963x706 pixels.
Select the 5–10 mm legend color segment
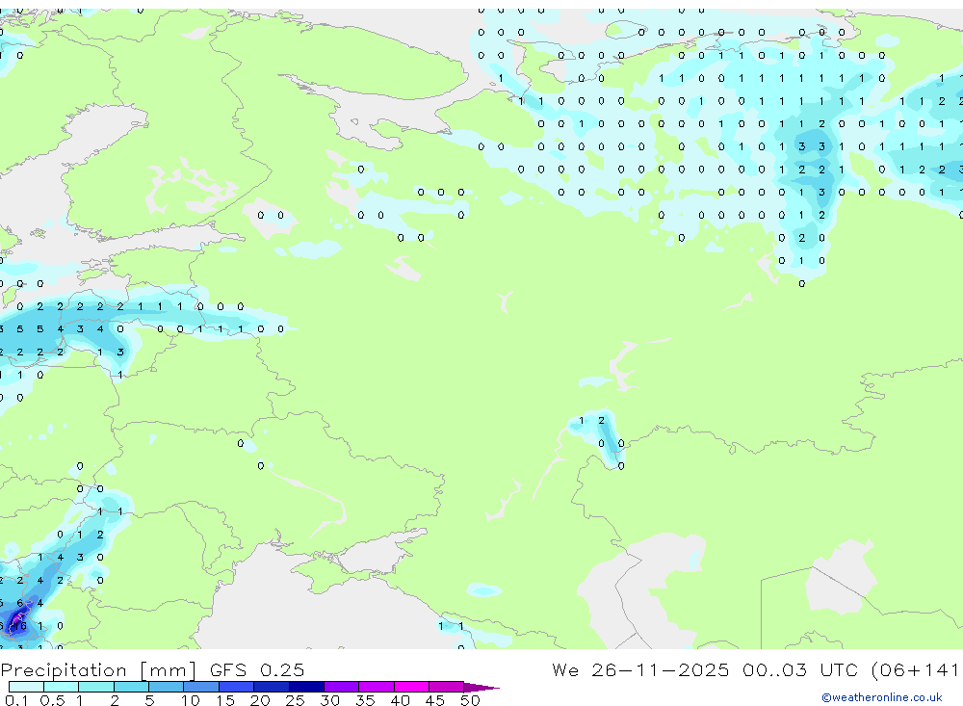point(167,687)
